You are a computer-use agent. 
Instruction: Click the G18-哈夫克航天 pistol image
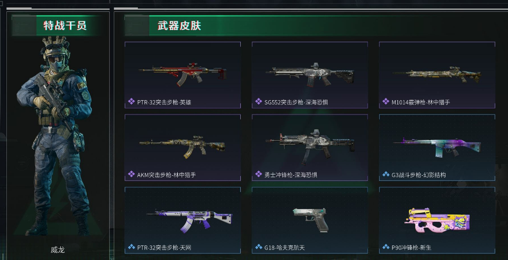pos(311,219)
